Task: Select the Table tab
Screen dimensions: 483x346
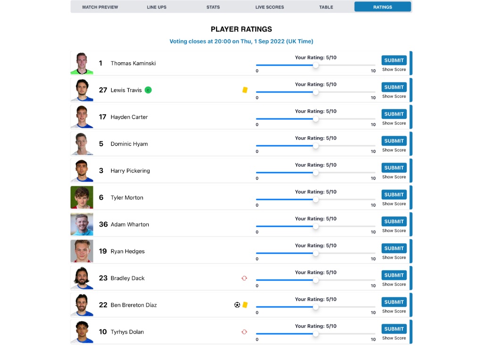Action: 326,7
